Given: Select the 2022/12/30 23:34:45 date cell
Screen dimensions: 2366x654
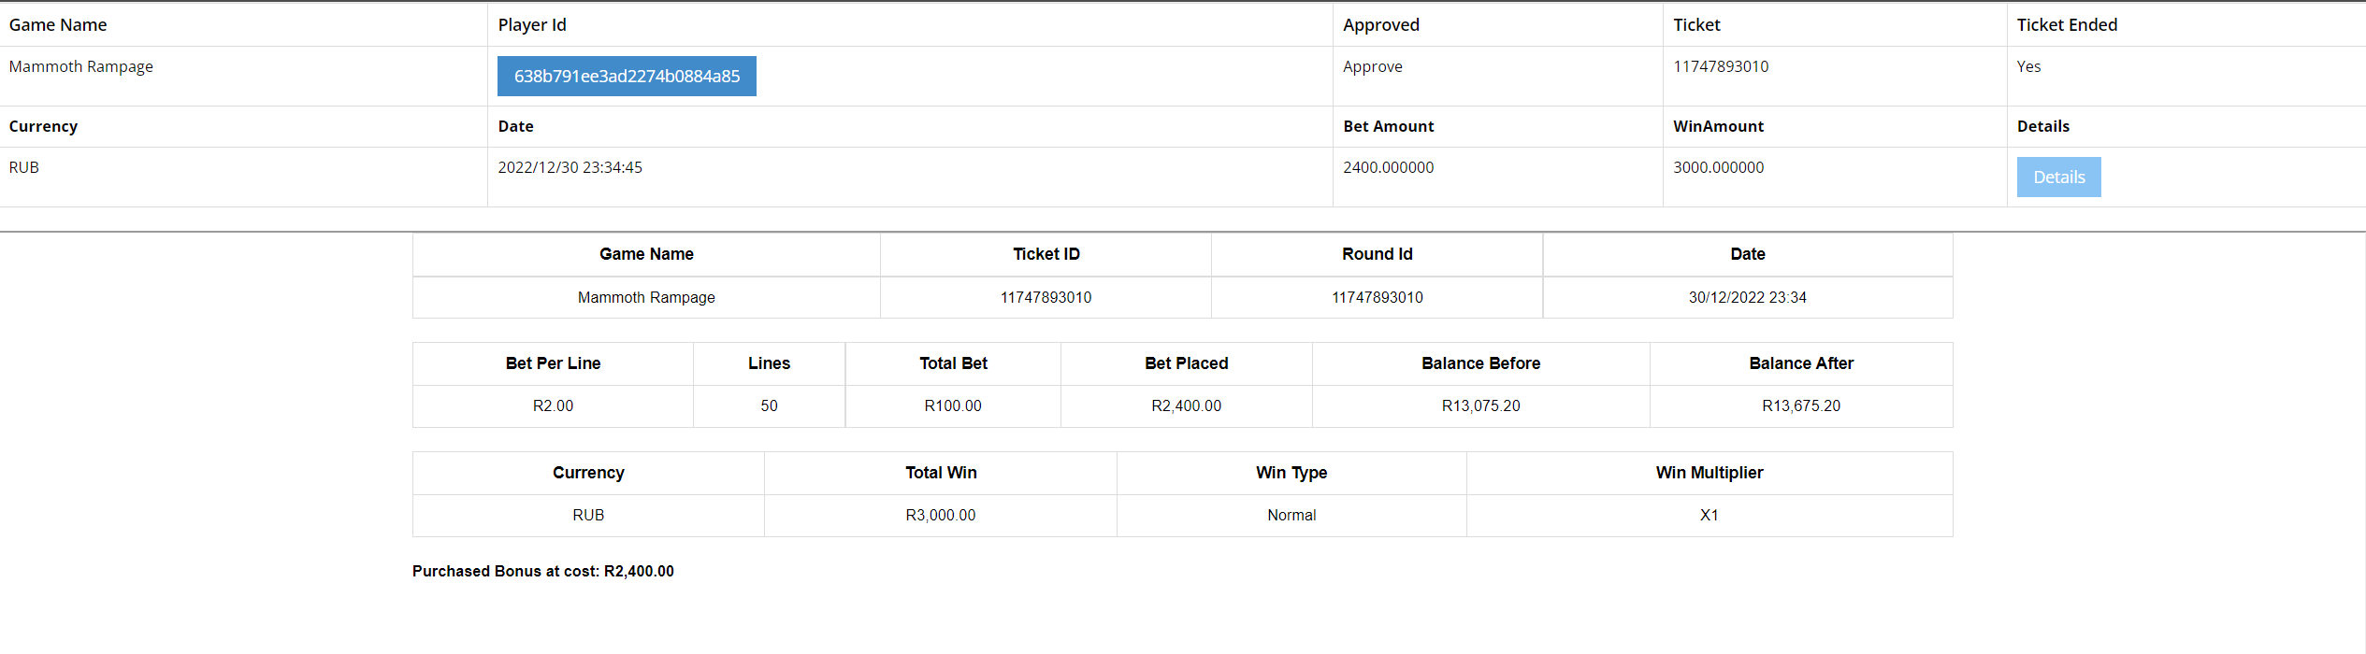Looking at the screenshot, I should (570, 167).
